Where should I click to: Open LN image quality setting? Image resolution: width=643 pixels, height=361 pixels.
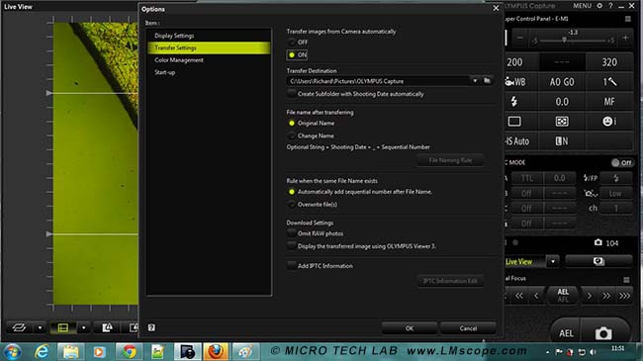(562, 141)
